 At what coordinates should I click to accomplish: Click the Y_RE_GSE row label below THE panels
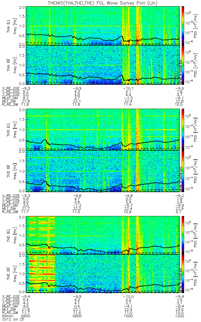pyautogui.click(x=11, y=300)
